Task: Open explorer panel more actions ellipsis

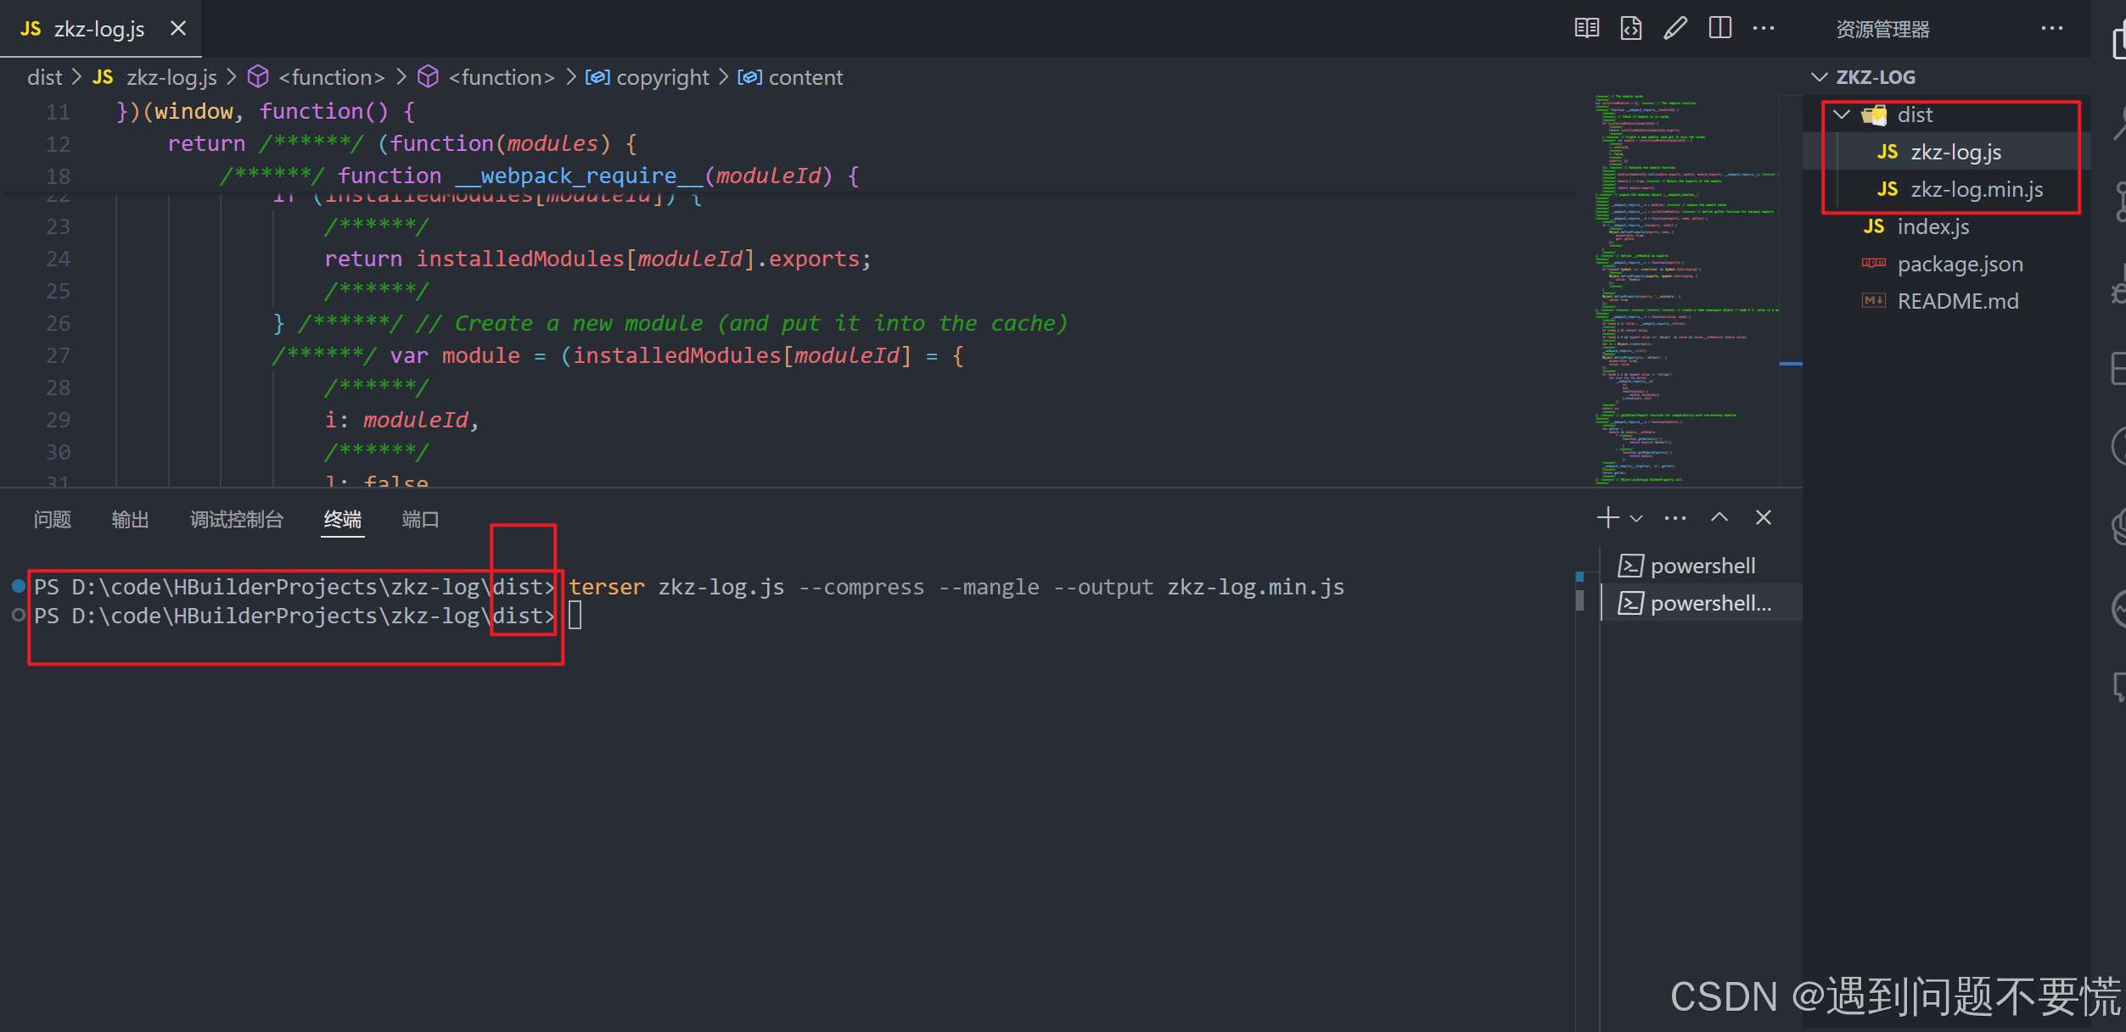Action: click(x=2051, y=28)
